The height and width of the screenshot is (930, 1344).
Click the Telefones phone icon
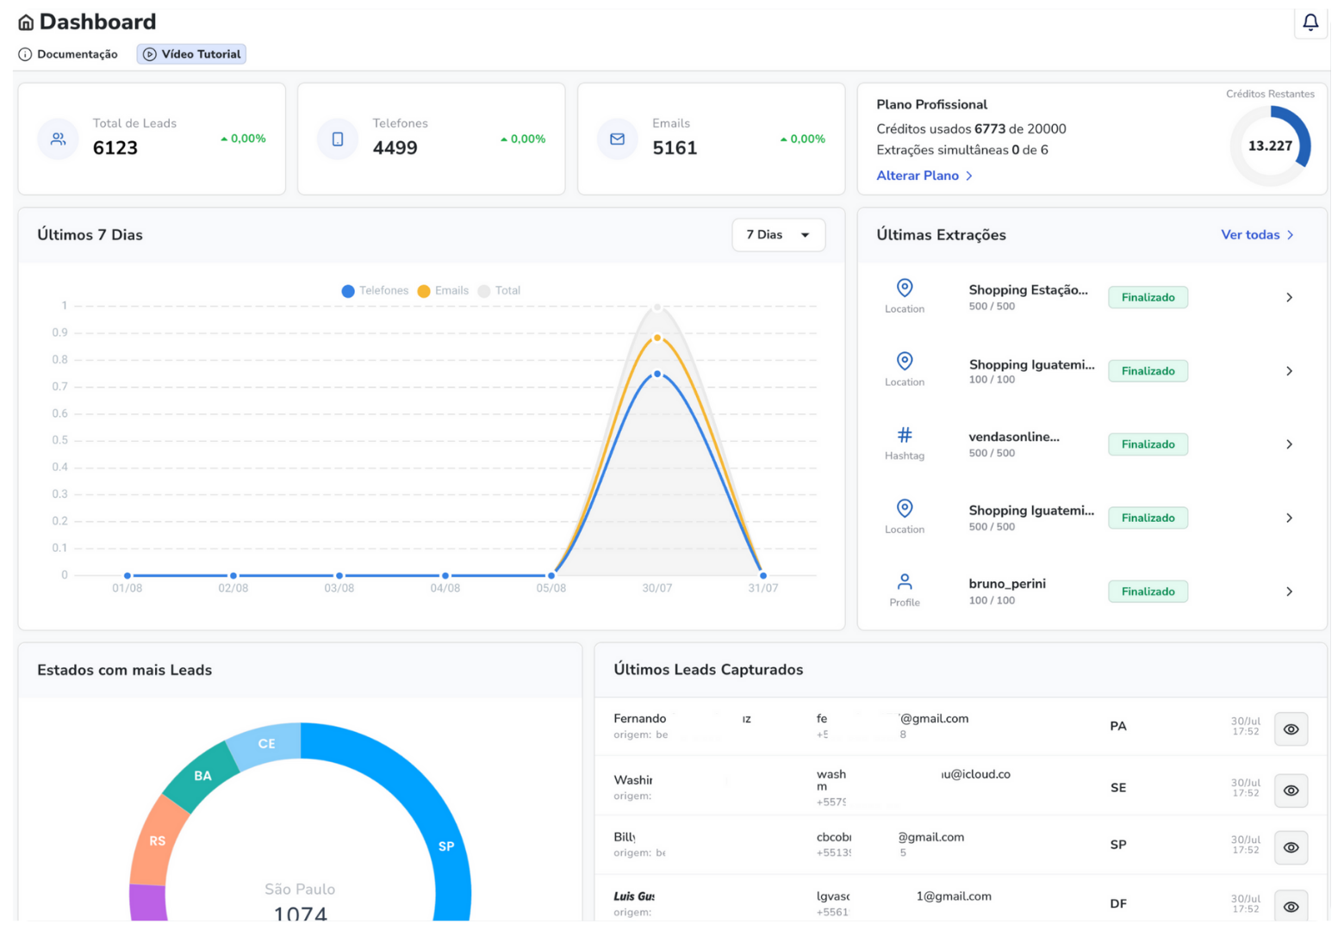(338, 139)
